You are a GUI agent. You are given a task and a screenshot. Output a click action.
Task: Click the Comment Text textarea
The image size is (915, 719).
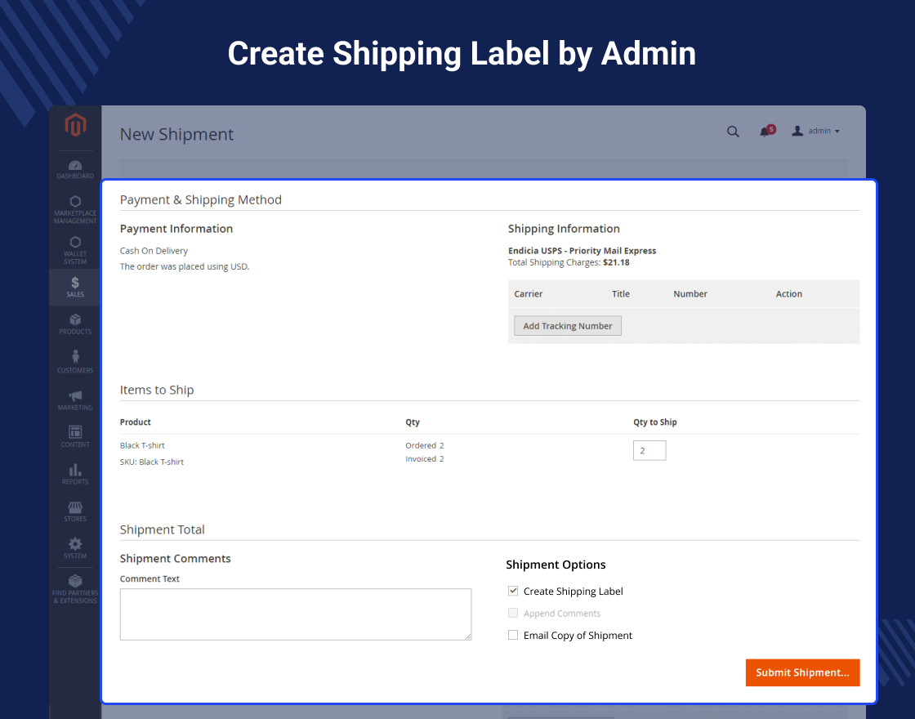tap(296, 614)
